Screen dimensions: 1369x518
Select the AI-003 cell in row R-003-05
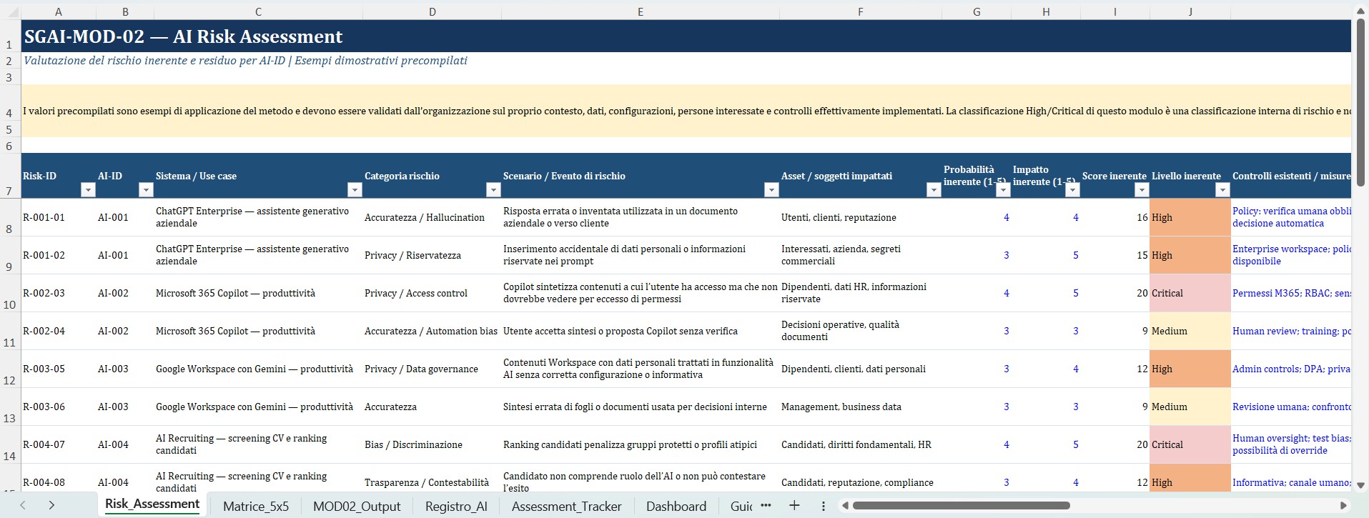point(125,369)
